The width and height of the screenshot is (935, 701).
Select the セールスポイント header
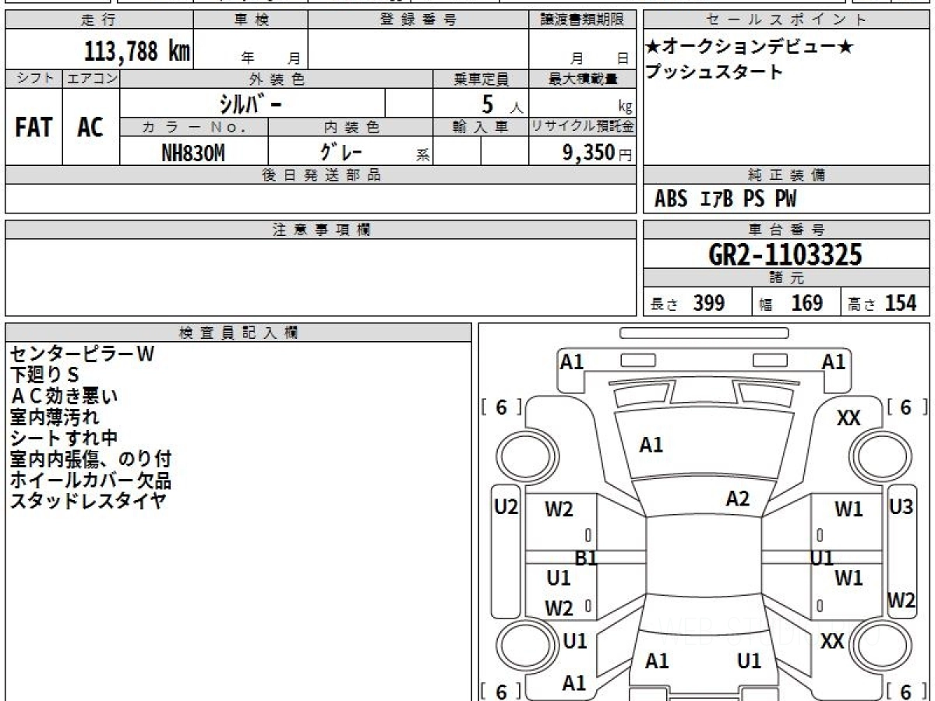coord(786,20)
